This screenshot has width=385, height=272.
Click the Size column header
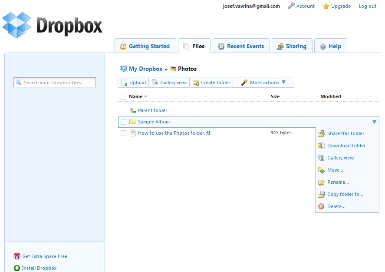[275, 96]
